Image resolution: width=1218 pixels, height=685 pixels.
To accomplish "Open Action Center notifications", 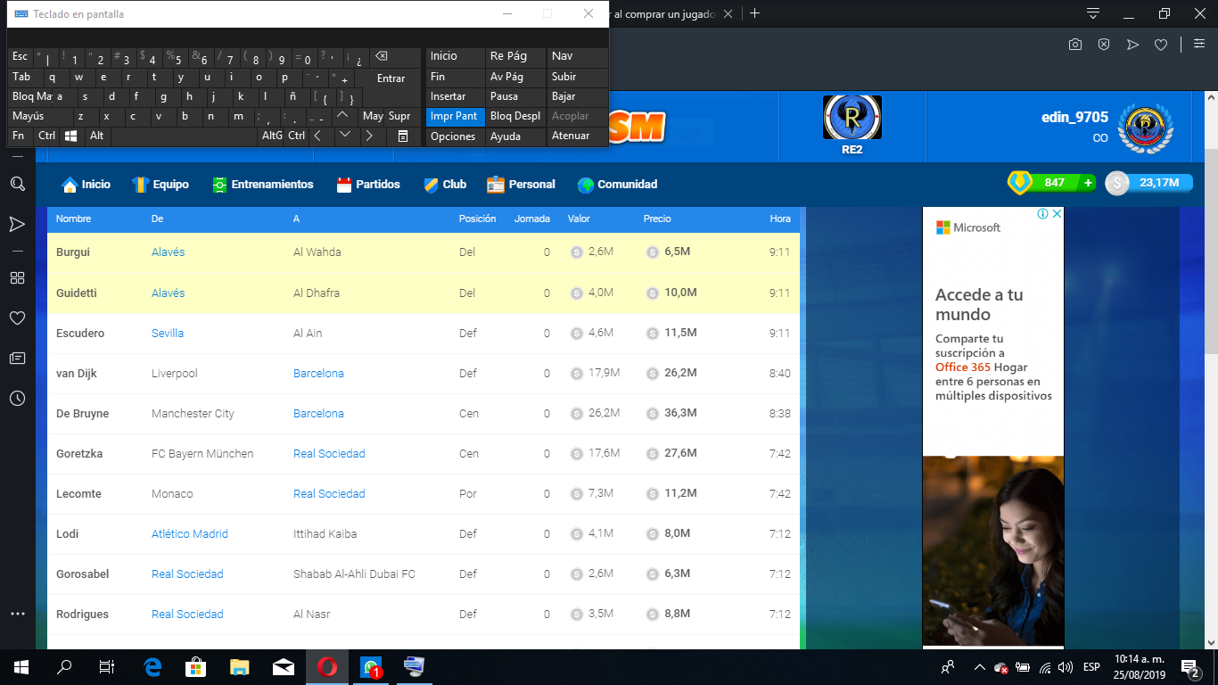I will point(1189,667).
